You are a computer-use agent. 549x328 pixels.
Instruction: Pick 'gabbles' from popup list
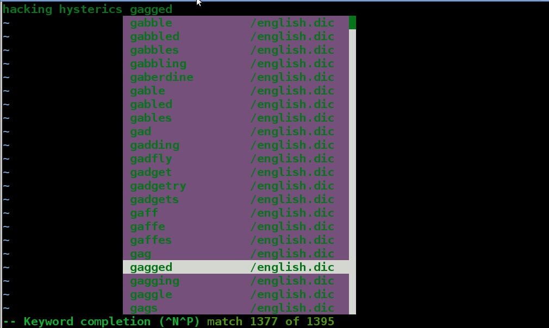pyautogui.click(x=236, y=50)
